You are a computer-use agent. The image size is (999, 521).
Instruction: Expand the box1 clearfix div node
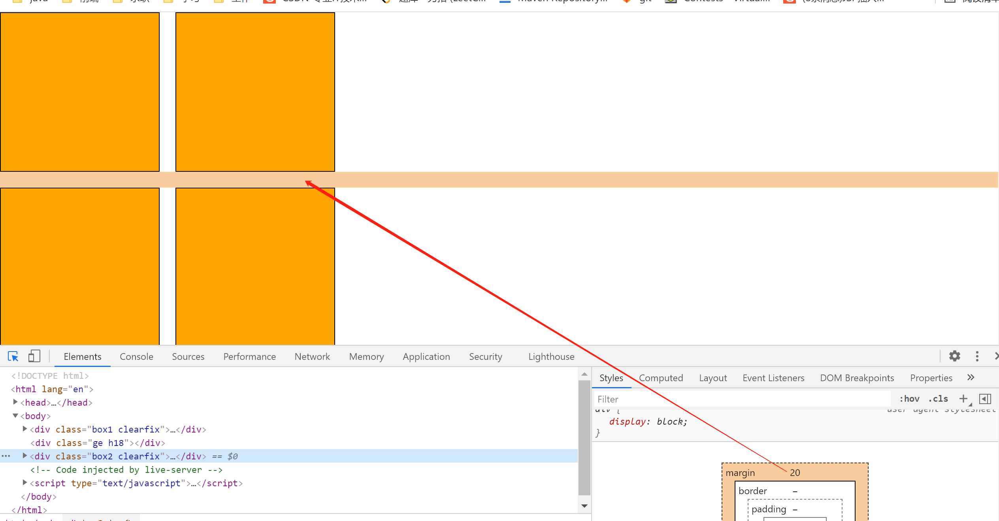25,429
